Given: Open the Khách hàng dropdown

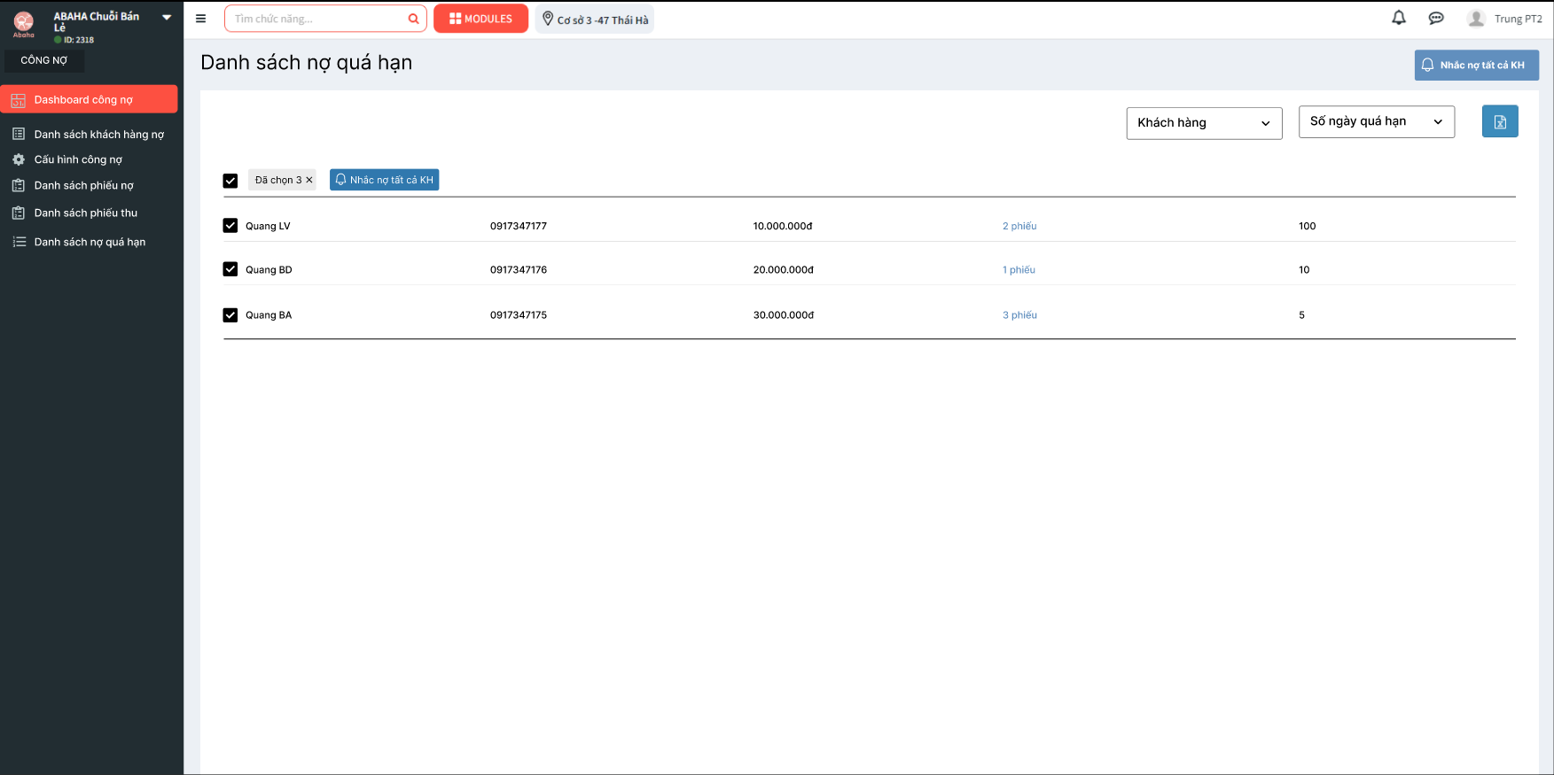Looking at the screenshot, I should (1203, 123).
